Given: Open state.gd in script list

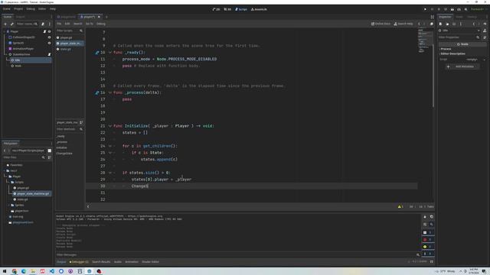Looking at the screenshot, I should point(65,49).
